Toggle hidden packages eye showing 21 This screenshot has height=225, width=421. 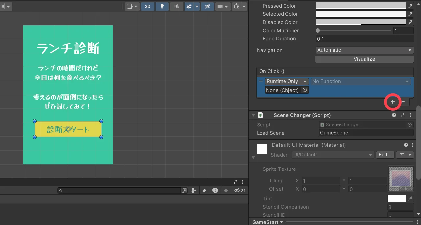tap(240, 191)
